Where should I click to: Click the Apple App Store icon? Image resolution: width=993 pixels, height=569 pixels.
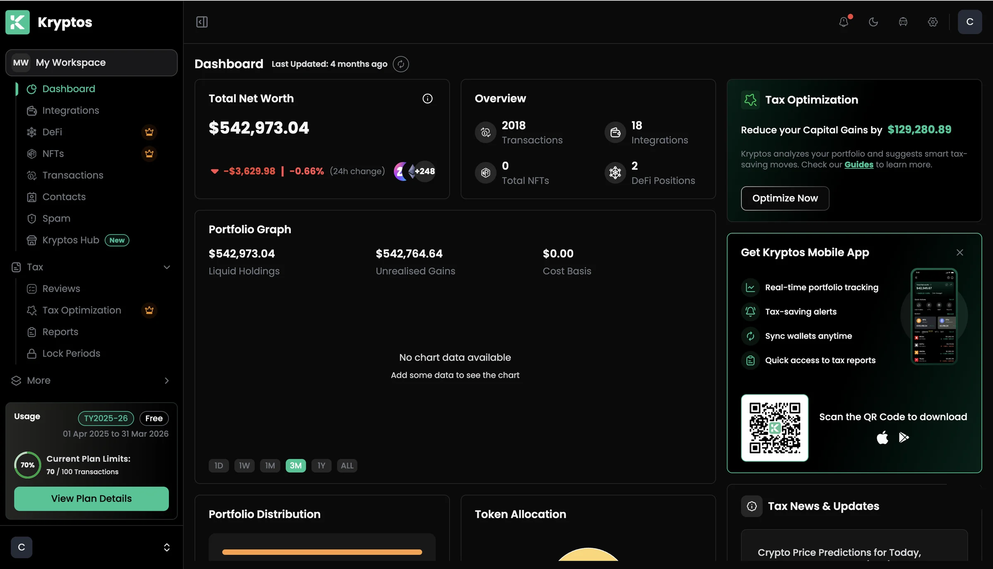[882, 438]
